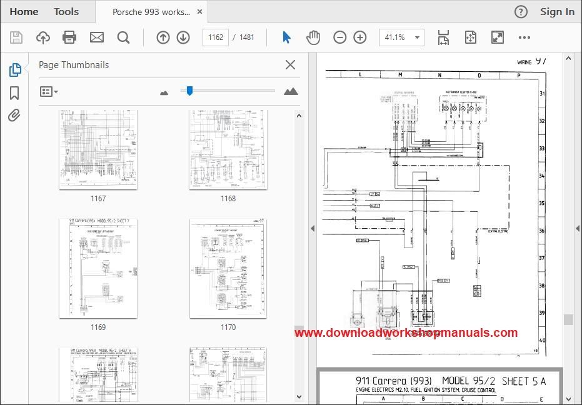Click Fit width scrolling icon
This screenshot has width=582, height=405.
(443, 37)
